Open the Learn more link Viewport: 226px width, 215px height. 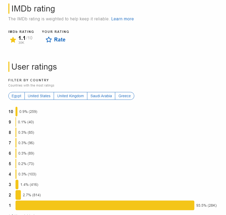coord(122,19)
